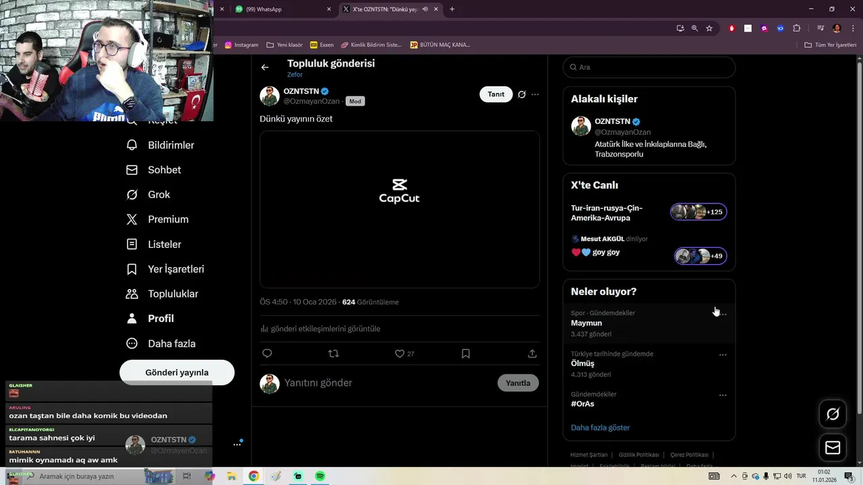Join the Tur-iran-rusya-Çin live space
Viewport: 863px width, 485px height.
pyautogui.click(x=649, y=213)
